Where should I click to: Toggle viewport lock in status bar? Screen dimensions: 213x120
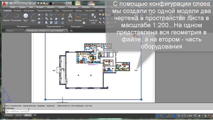(x=182, y=116)
